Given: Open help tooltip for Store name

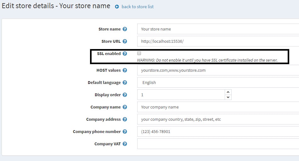Looking at the screenshot, I should tap(125, 29).
